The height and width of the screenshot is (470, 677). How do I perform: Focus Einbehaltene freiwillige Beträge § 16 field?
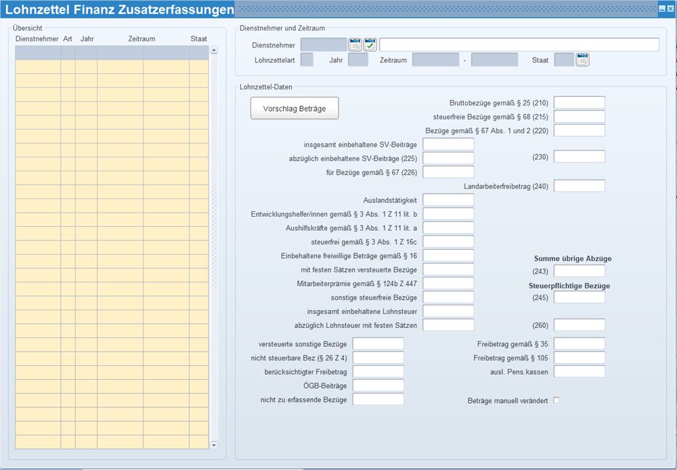(x=448, y=256)
